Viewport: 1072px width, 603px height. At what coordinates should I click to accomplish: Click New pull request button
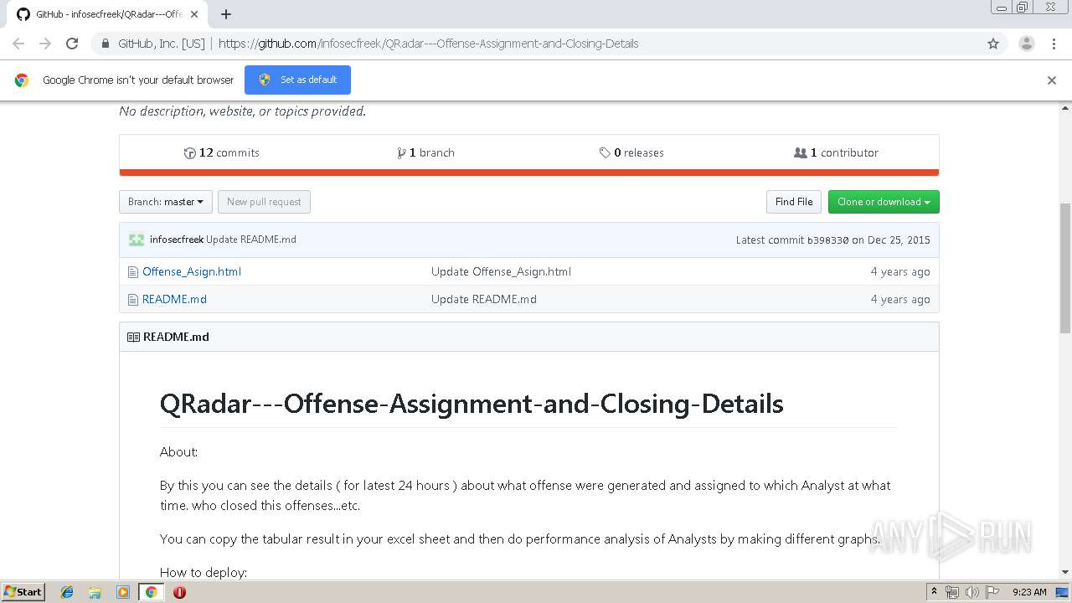[264, 202]
